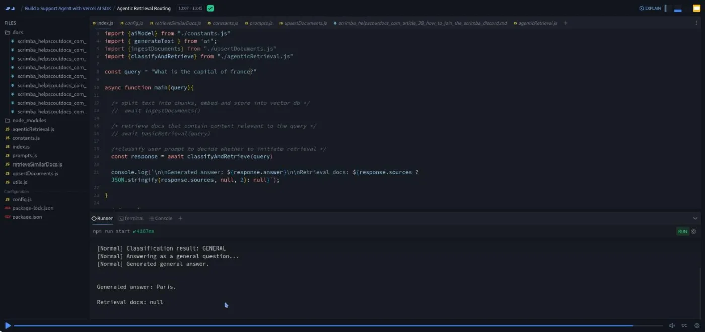
Task: Open prompts.js in file tree
Action: [25, 155]
